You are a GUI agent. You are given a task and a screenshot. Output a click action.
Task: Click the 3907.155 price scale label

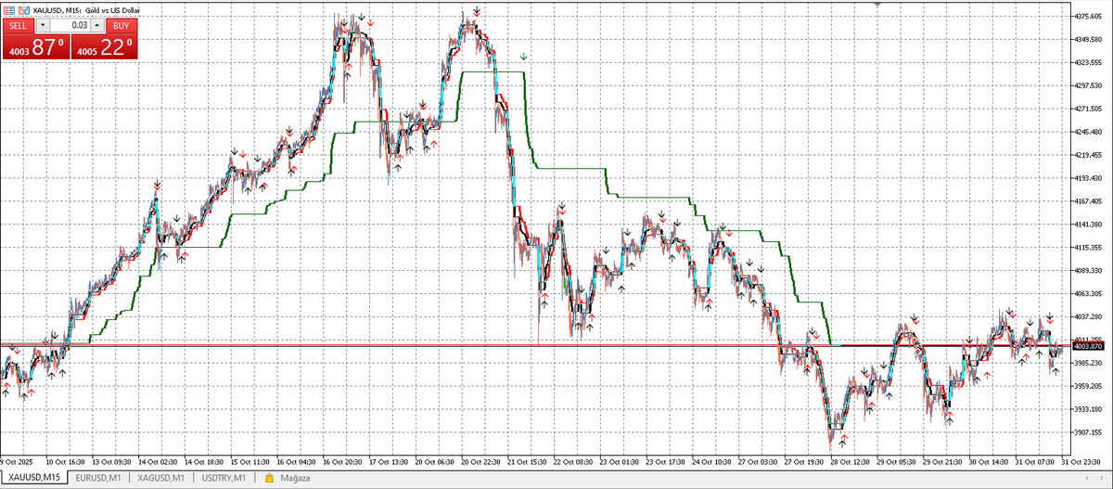coord(1088,431)
